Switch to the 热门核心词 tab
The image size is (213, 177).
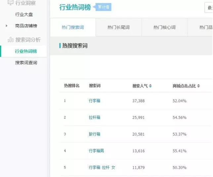[164, 27]
